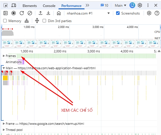Collapse the Main thread track
The width and height of the screenshot is (161, 135).
pos(4,68)
